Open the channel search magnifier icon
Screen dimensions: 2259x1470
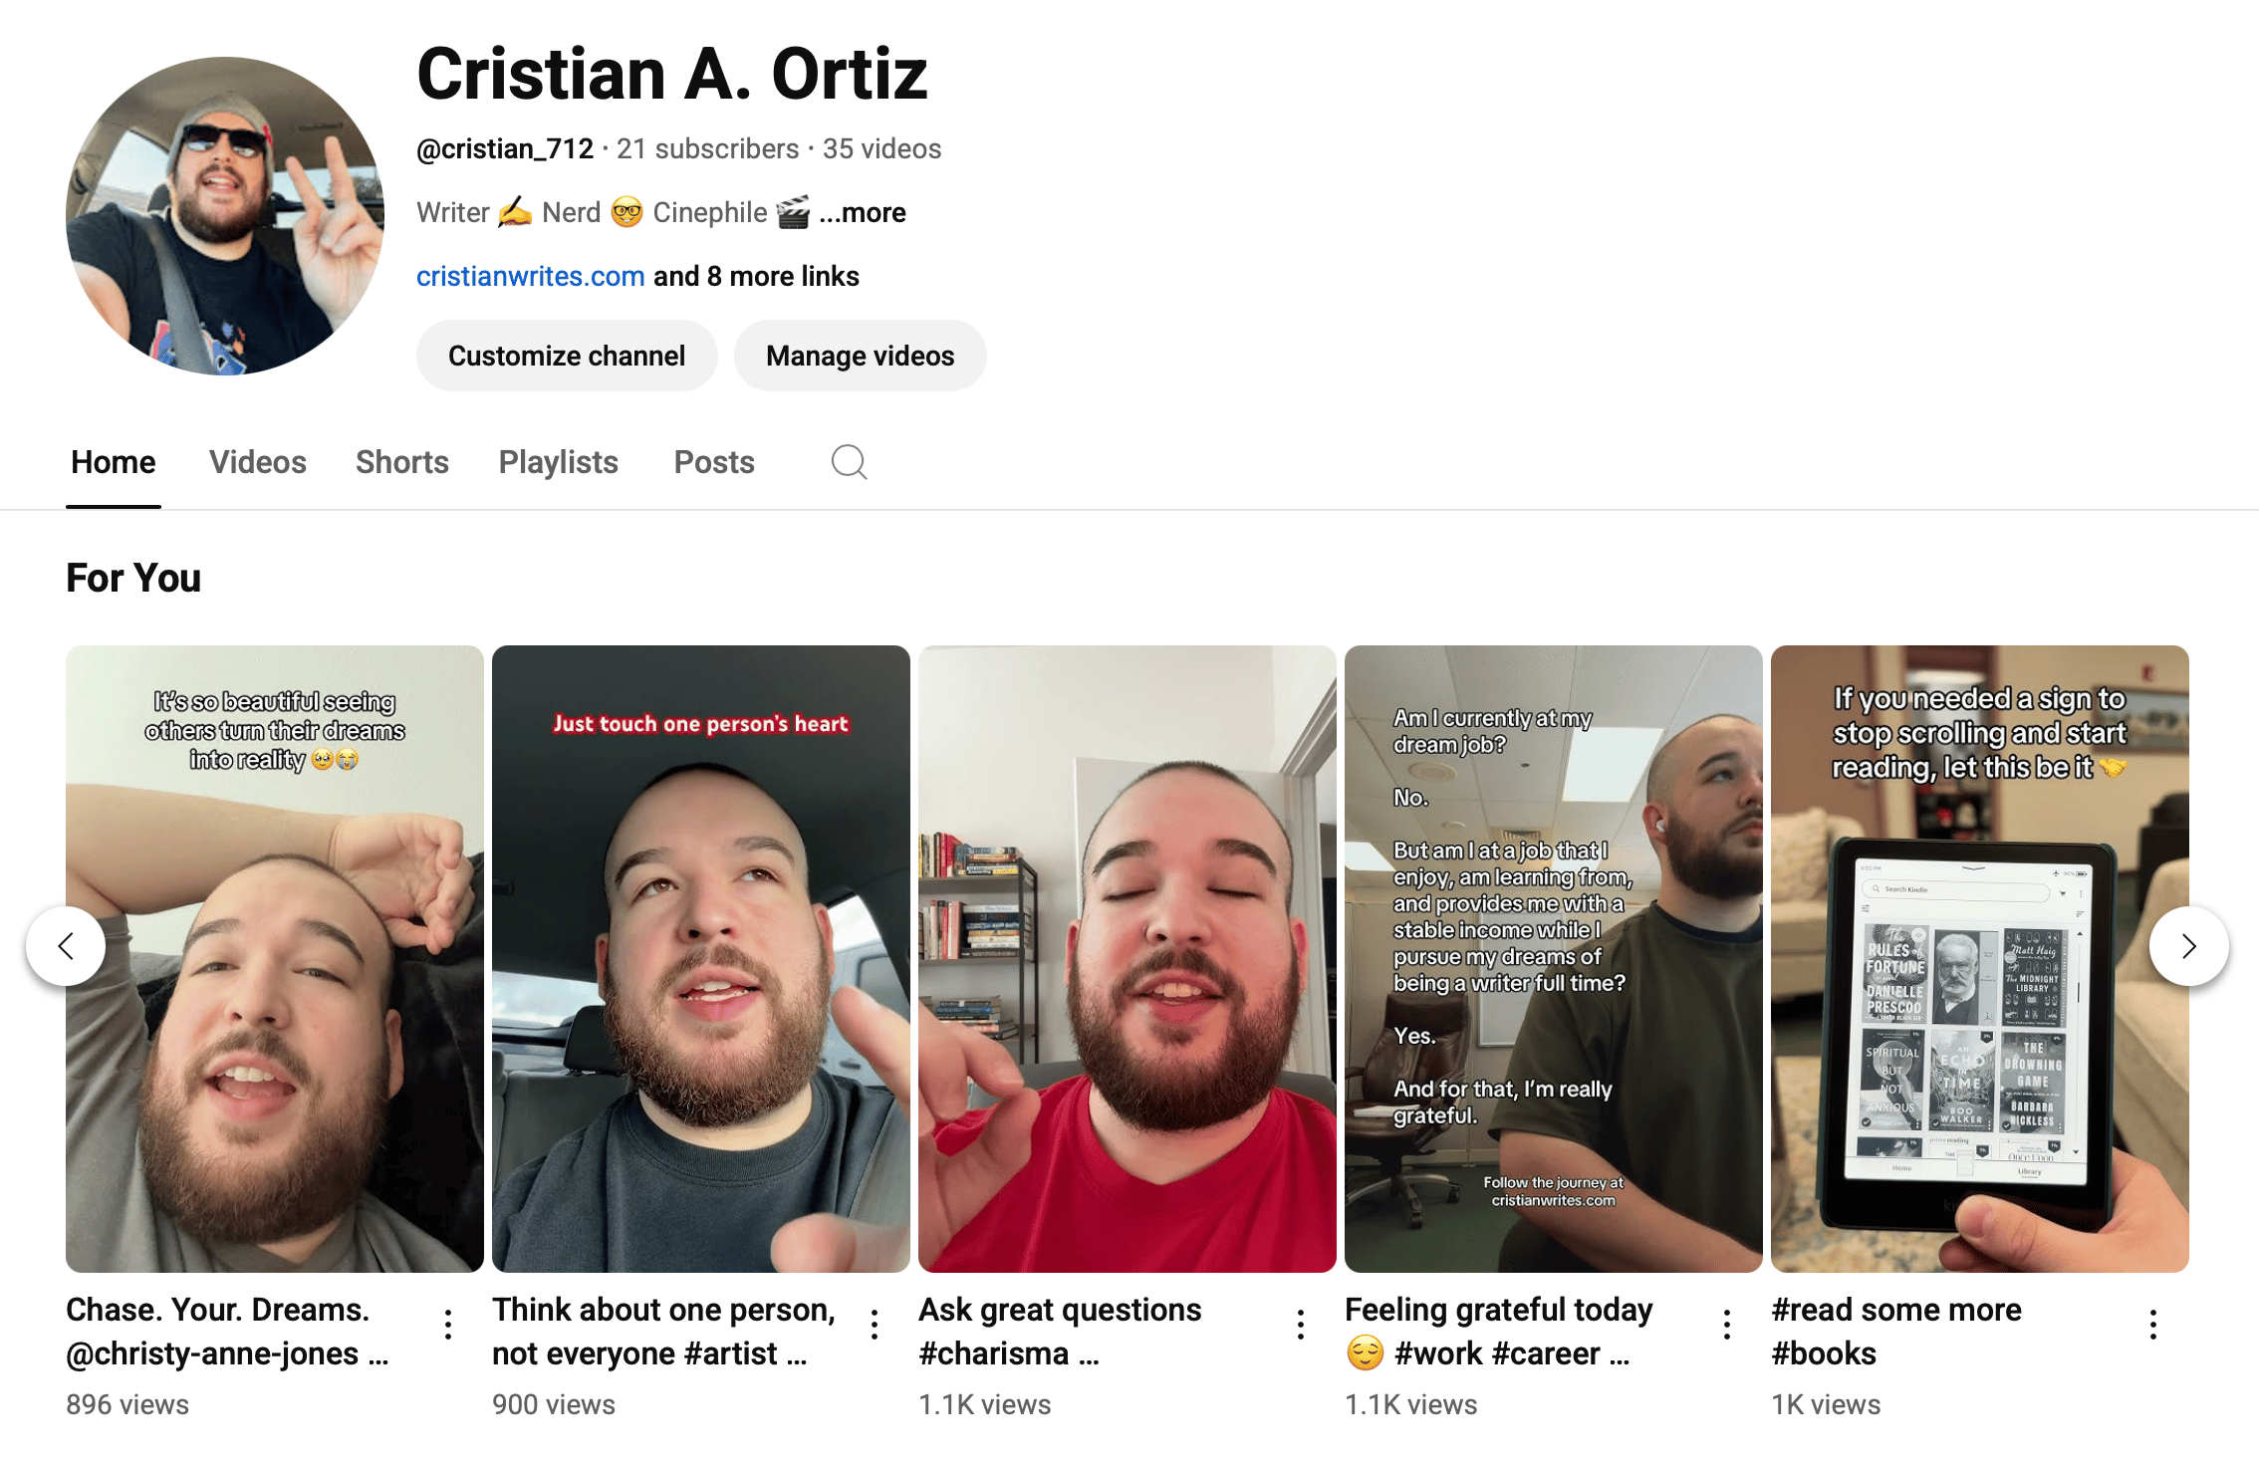point(850,462)
